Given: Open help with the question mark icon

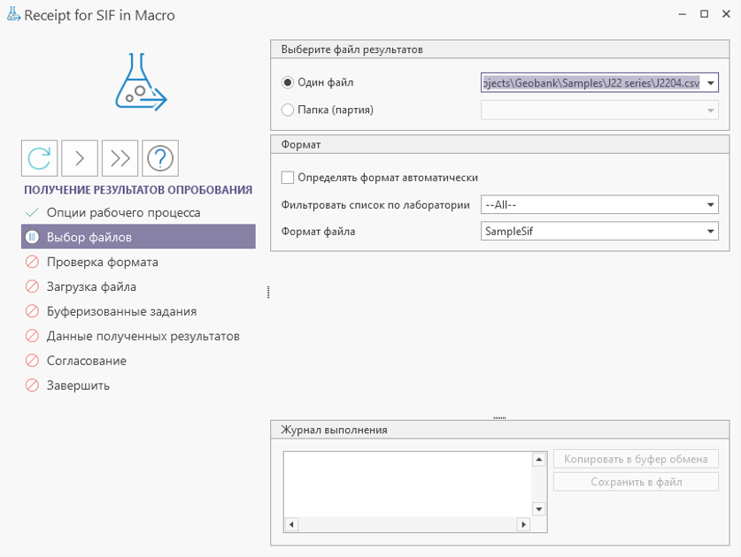Looking at the screenshot, I should click(160, 158).
